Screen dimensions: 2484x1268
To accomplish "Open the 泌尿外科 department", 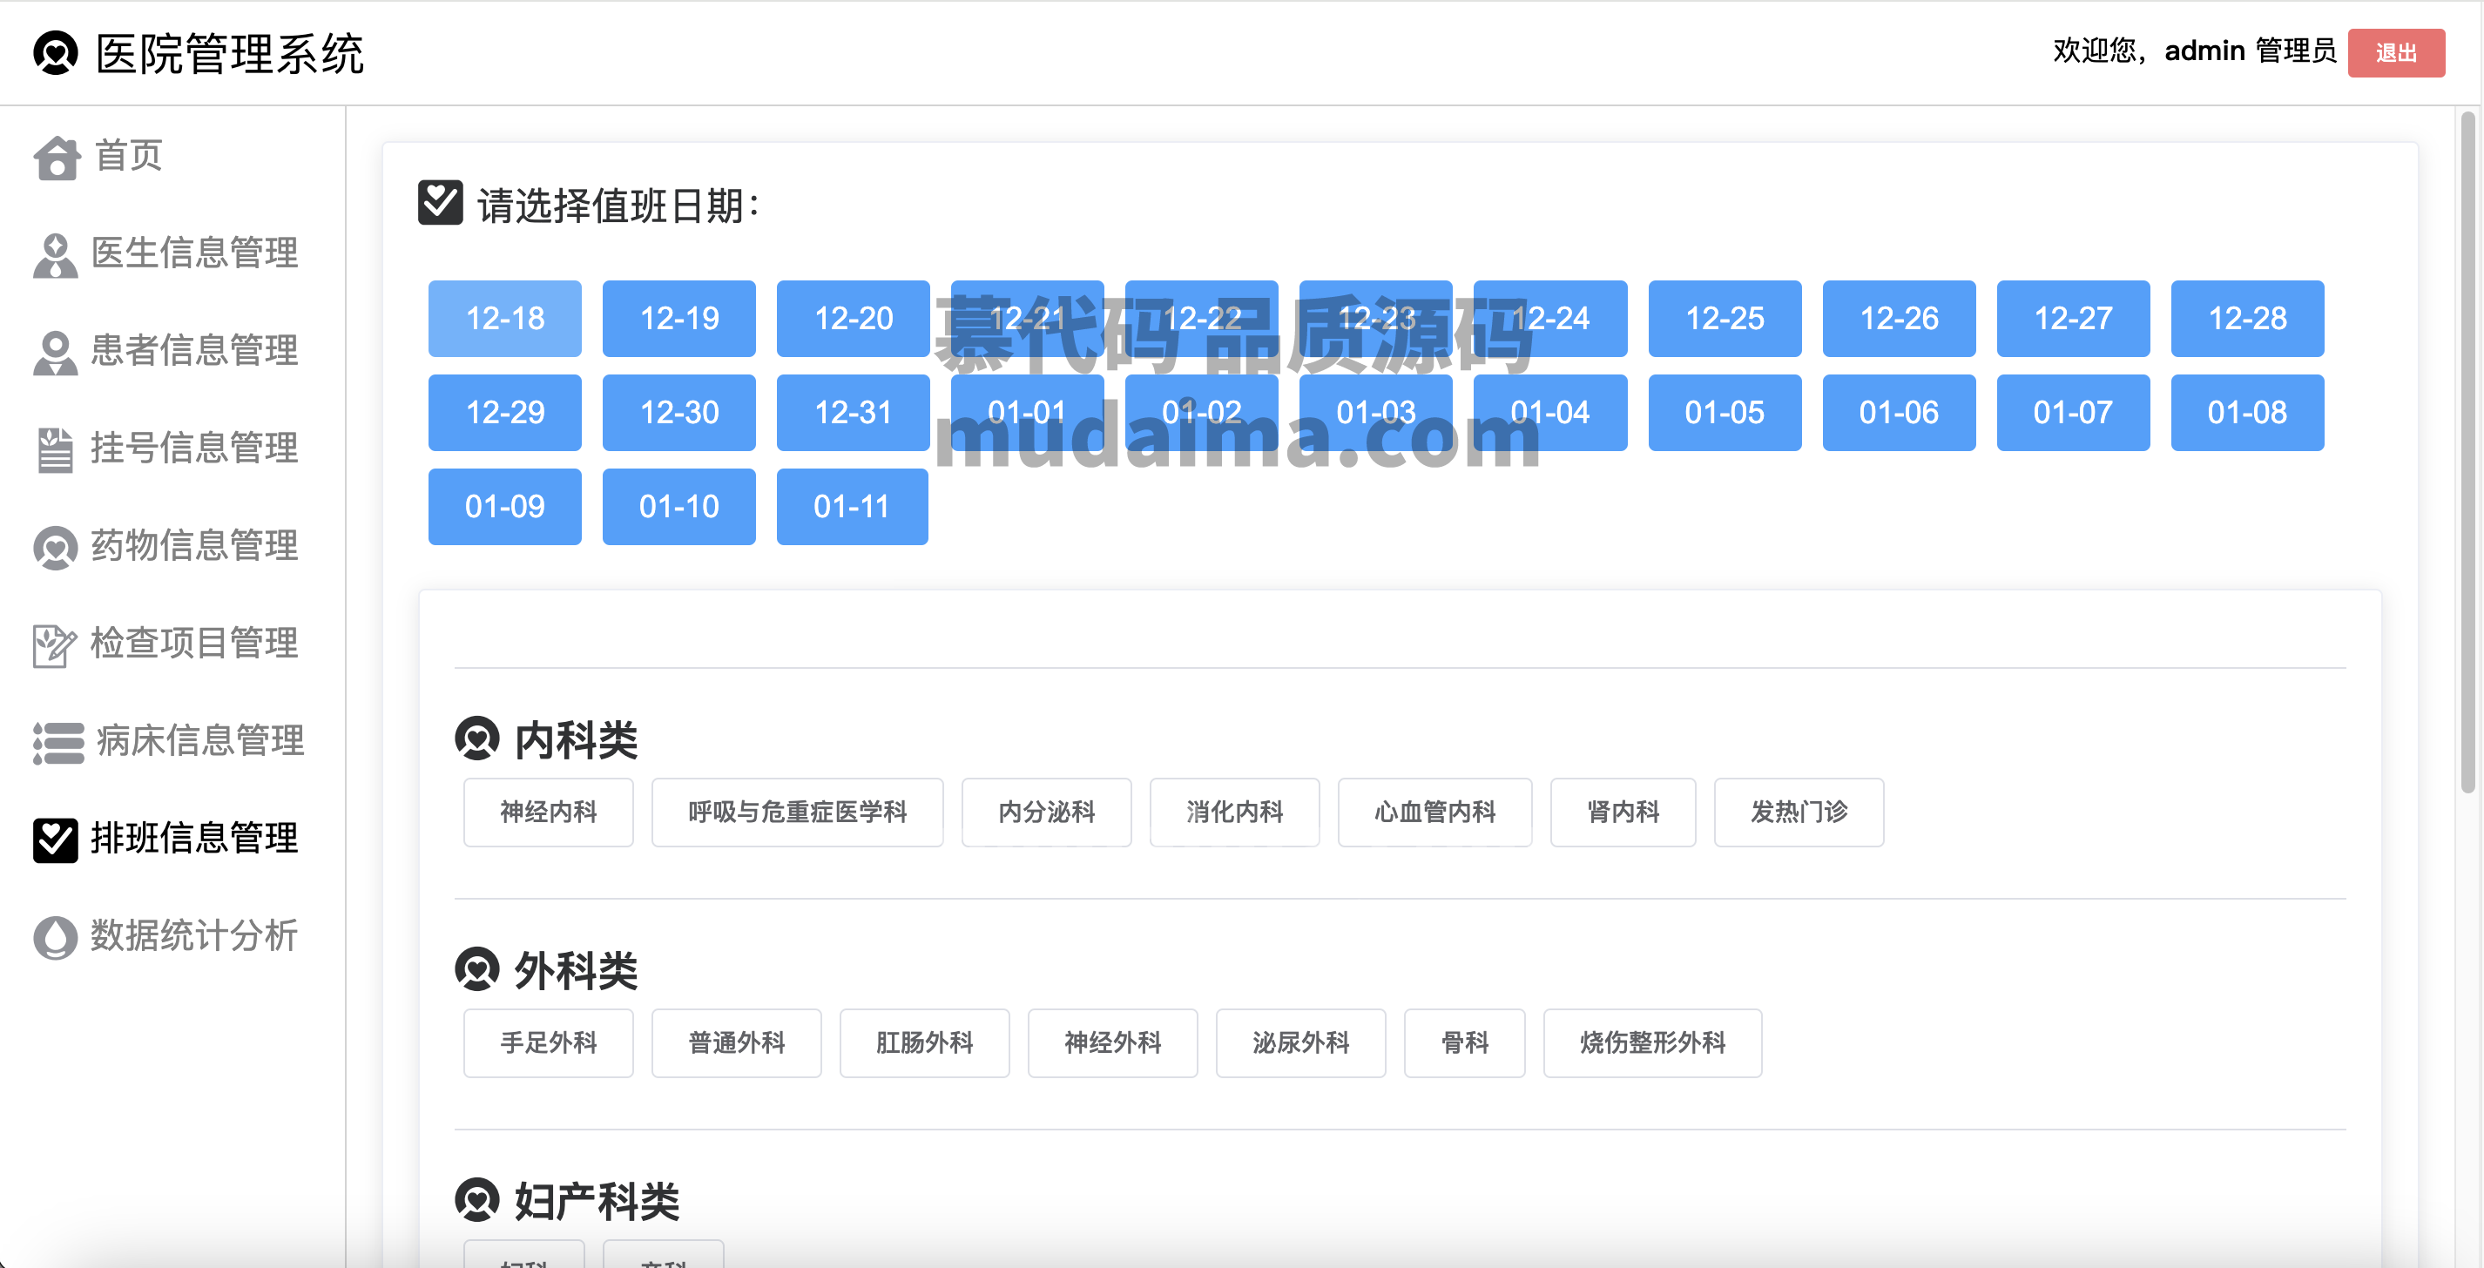I will 1299,1042.
